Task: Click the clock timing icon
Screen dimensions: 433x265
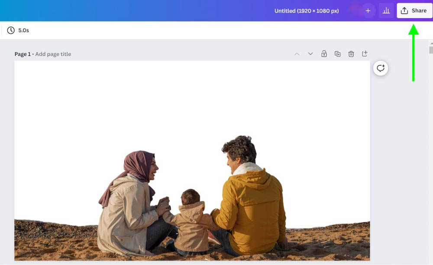Action: pyautogui.click(x=11, y=30)
